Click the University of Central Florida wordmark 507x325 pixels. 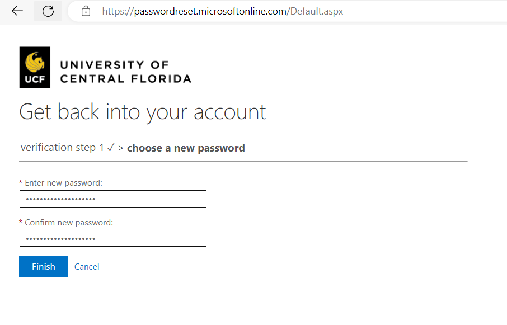126,72
